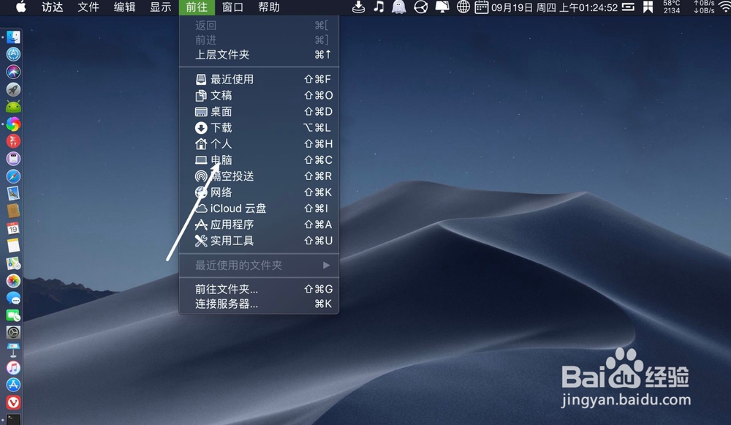Select 下载 in the 前往 menu
Image resolution: width=731 pixels, height=425 pixels.
click(x=219, y=127)
